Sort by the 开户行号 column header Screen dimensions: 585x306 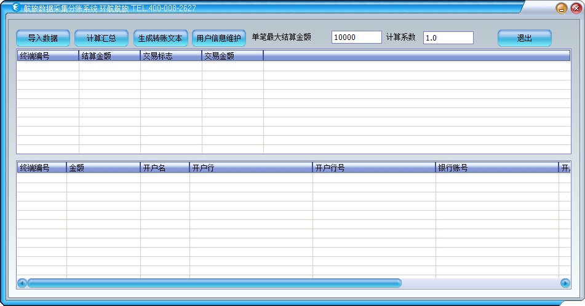click(373, 168)
